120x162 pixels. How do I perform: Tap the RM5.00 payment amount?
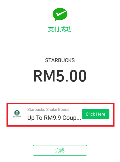tap(60, 76)
